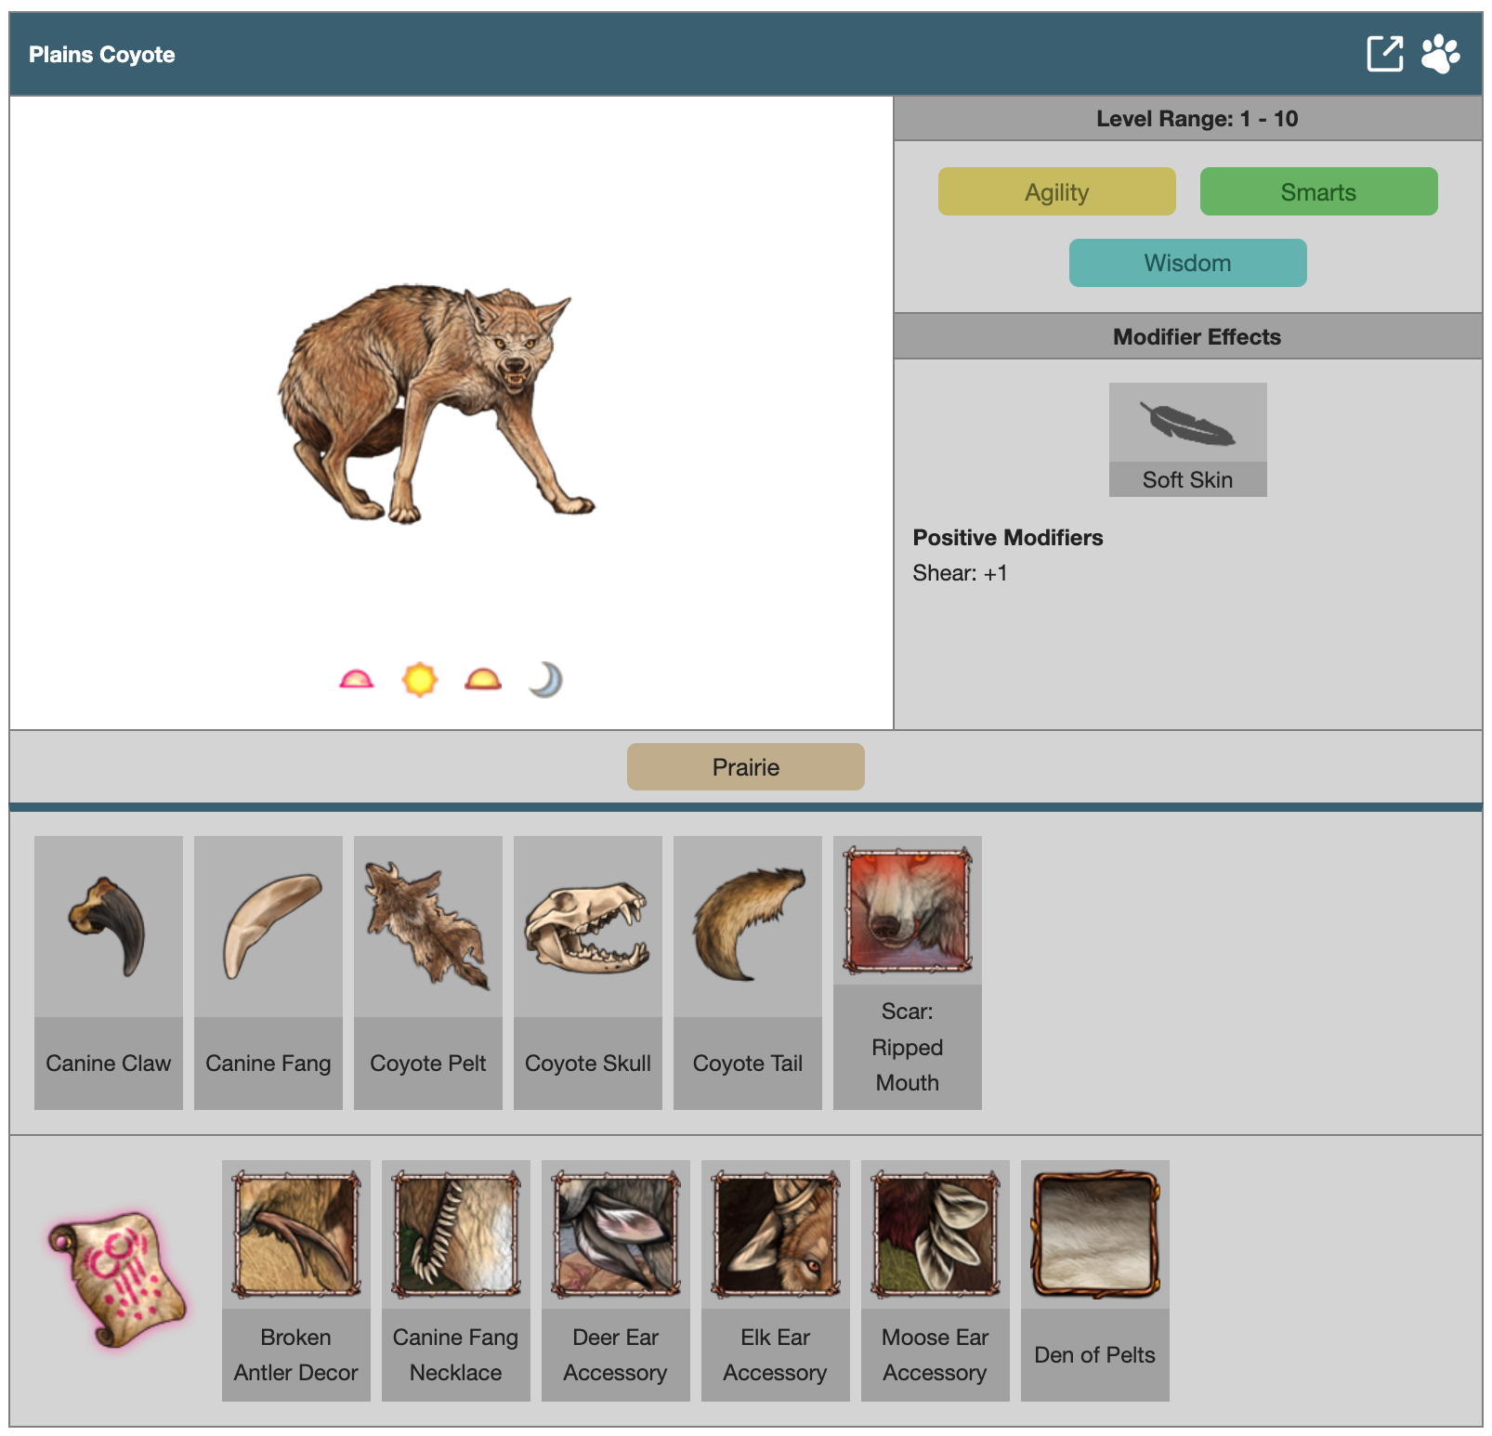This screenshot has width=1492, height=1436.
Task: View the Coyote Skull item
Action: pos(588,972)
